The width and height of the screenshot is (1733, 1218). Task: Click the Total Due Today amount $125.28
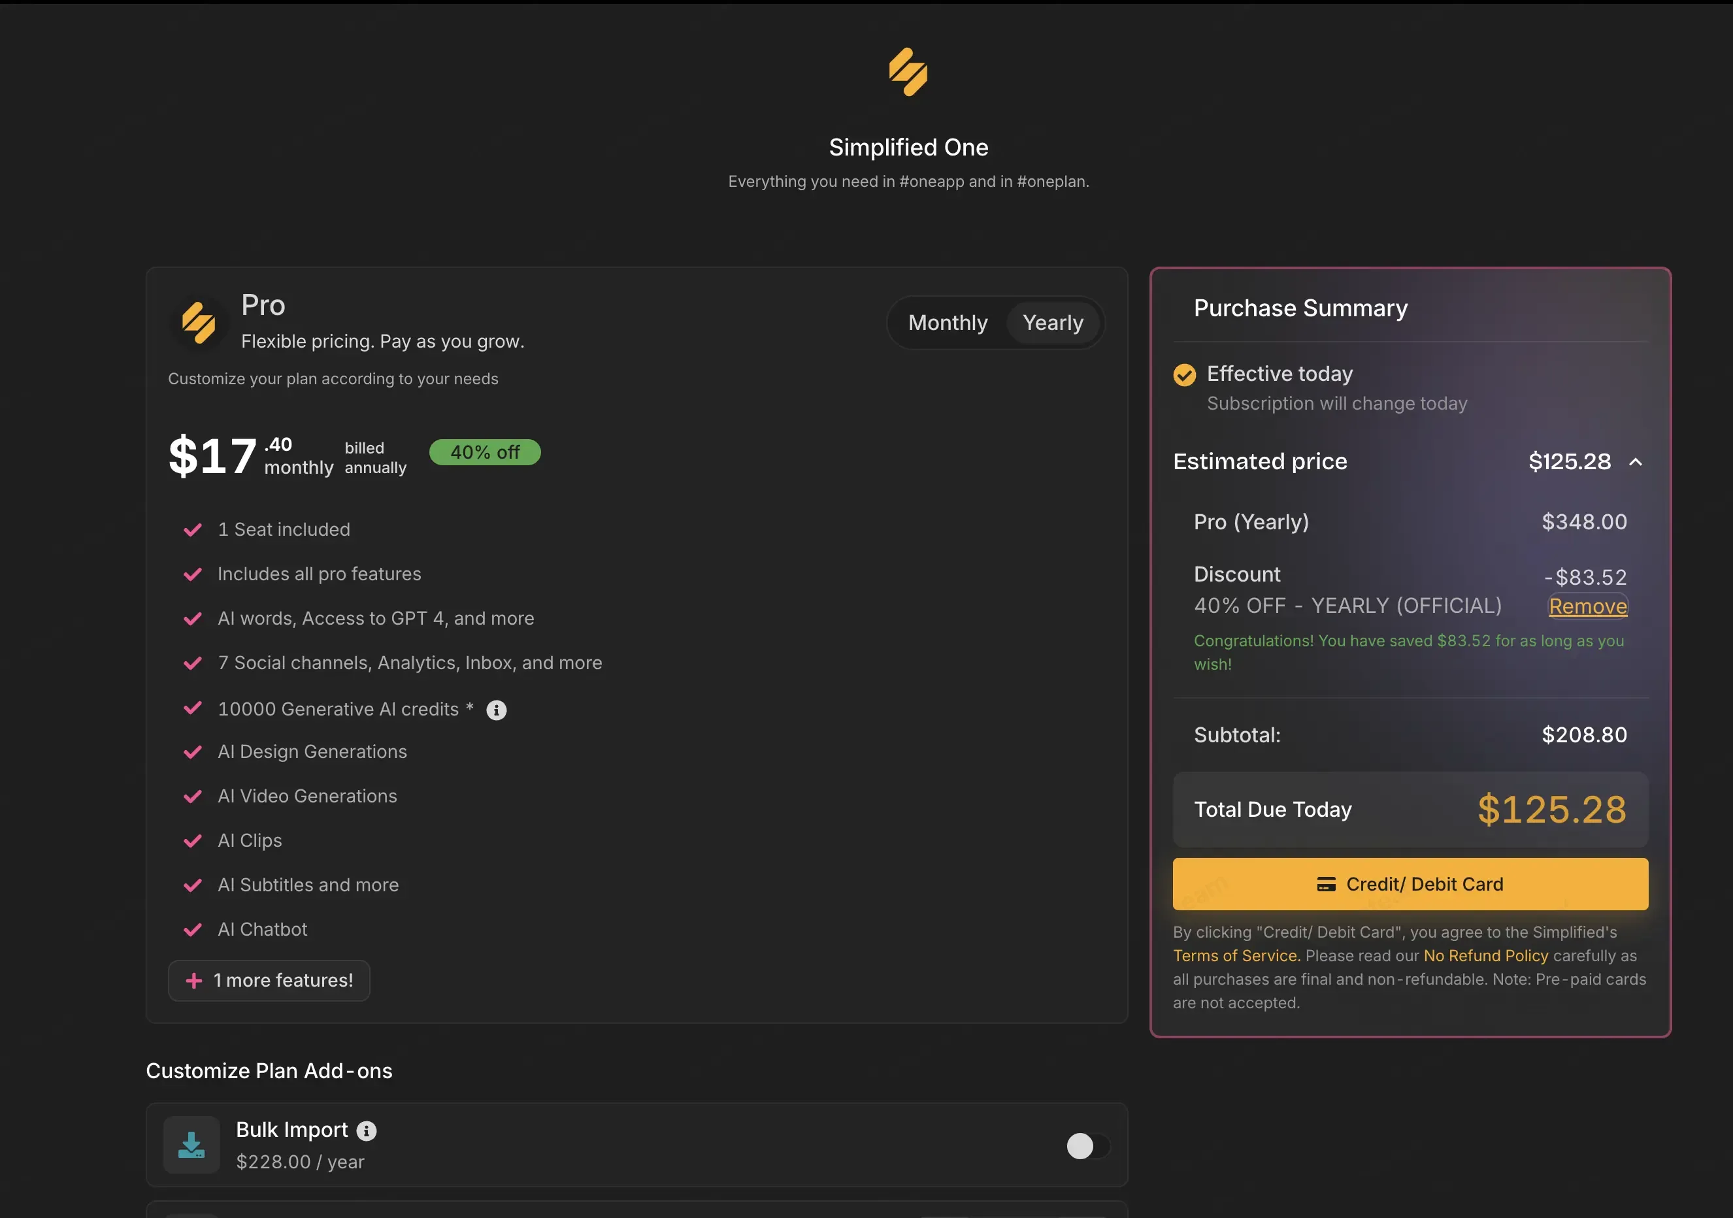click(1552, 810)
